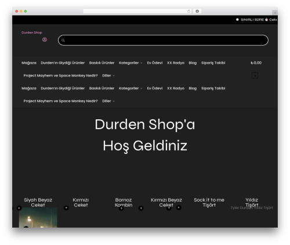Click the white dot beside SINIRLI SÜRE
This screenshot has height=245, width=290.
(237, 20)
